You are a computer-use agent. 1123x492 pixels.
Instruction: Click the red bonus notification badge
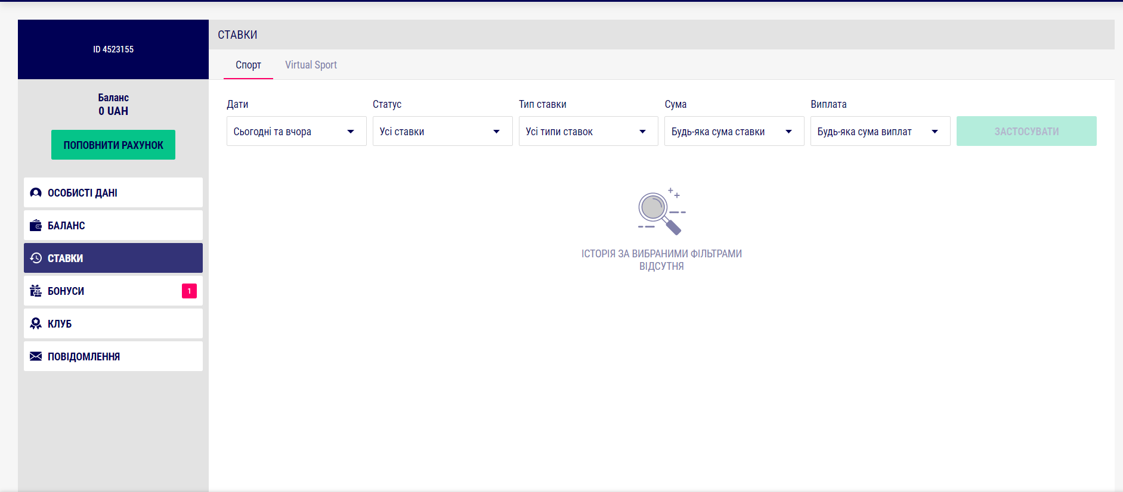click(189, 291)
